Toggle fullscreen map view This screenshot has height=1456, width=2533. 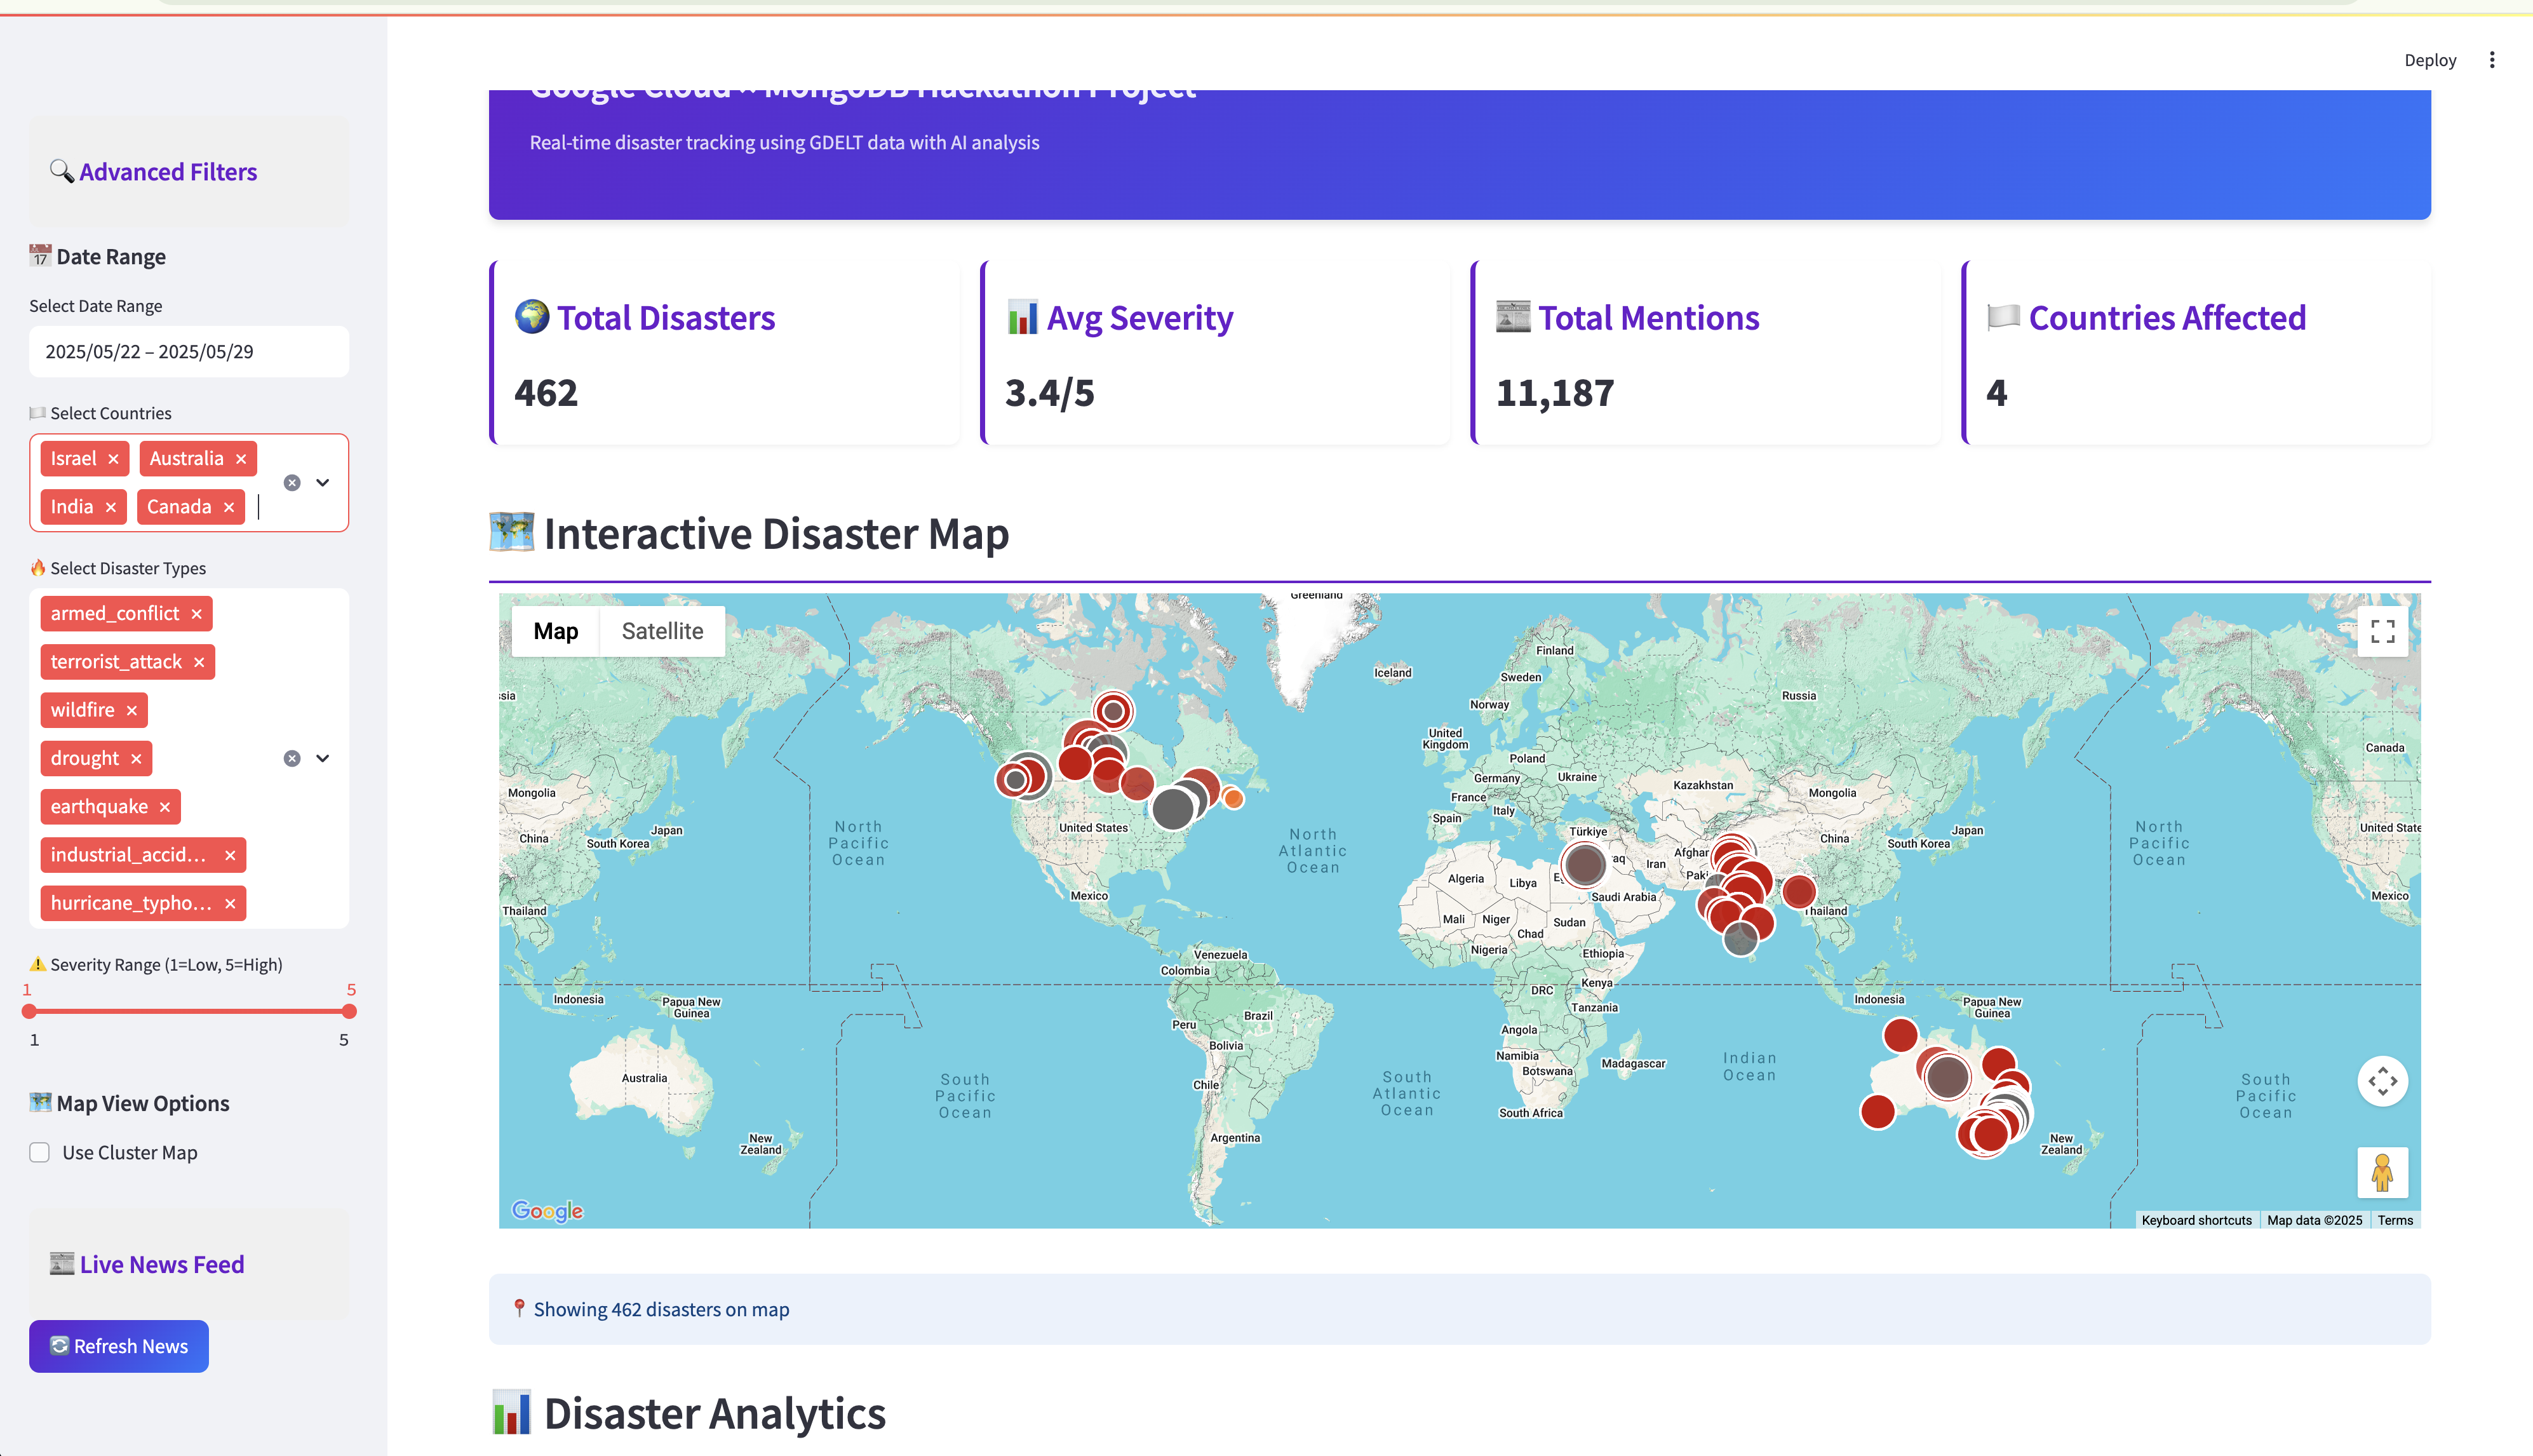2382,631
